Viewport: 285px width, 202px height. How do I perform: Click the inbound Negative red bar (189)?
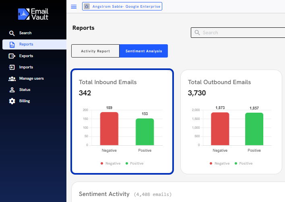pyautogui.click(x=109, y=129)
